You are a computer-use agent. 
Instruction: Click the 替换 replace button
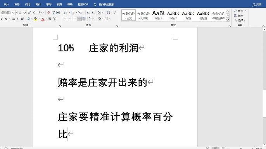(x=238, y=16)
